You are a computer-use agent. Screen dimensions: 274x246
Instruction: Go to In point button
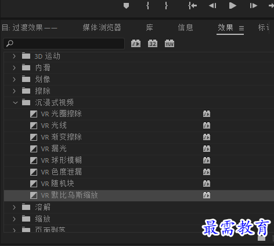(x=192, y=6)
